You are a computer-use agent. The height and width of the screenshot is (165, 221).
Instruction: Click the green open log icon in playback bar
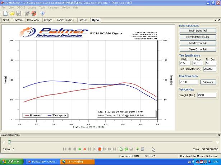pyautogui.click(x=126, y=149)
